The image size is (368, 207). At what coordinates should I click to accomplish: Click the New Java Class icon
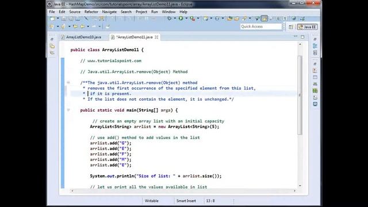coord(217,18)
